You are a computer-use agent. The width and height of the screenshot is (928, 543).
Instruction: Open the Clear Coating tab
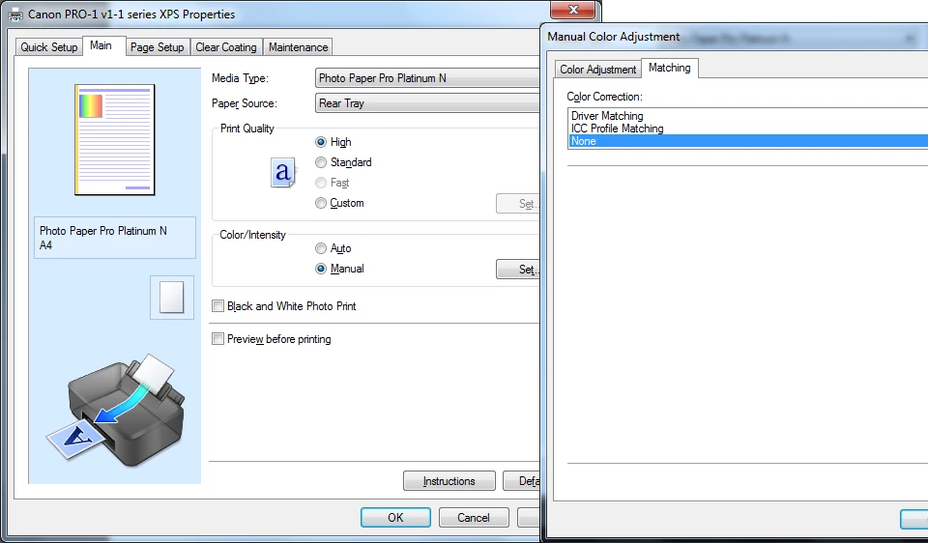225,46
